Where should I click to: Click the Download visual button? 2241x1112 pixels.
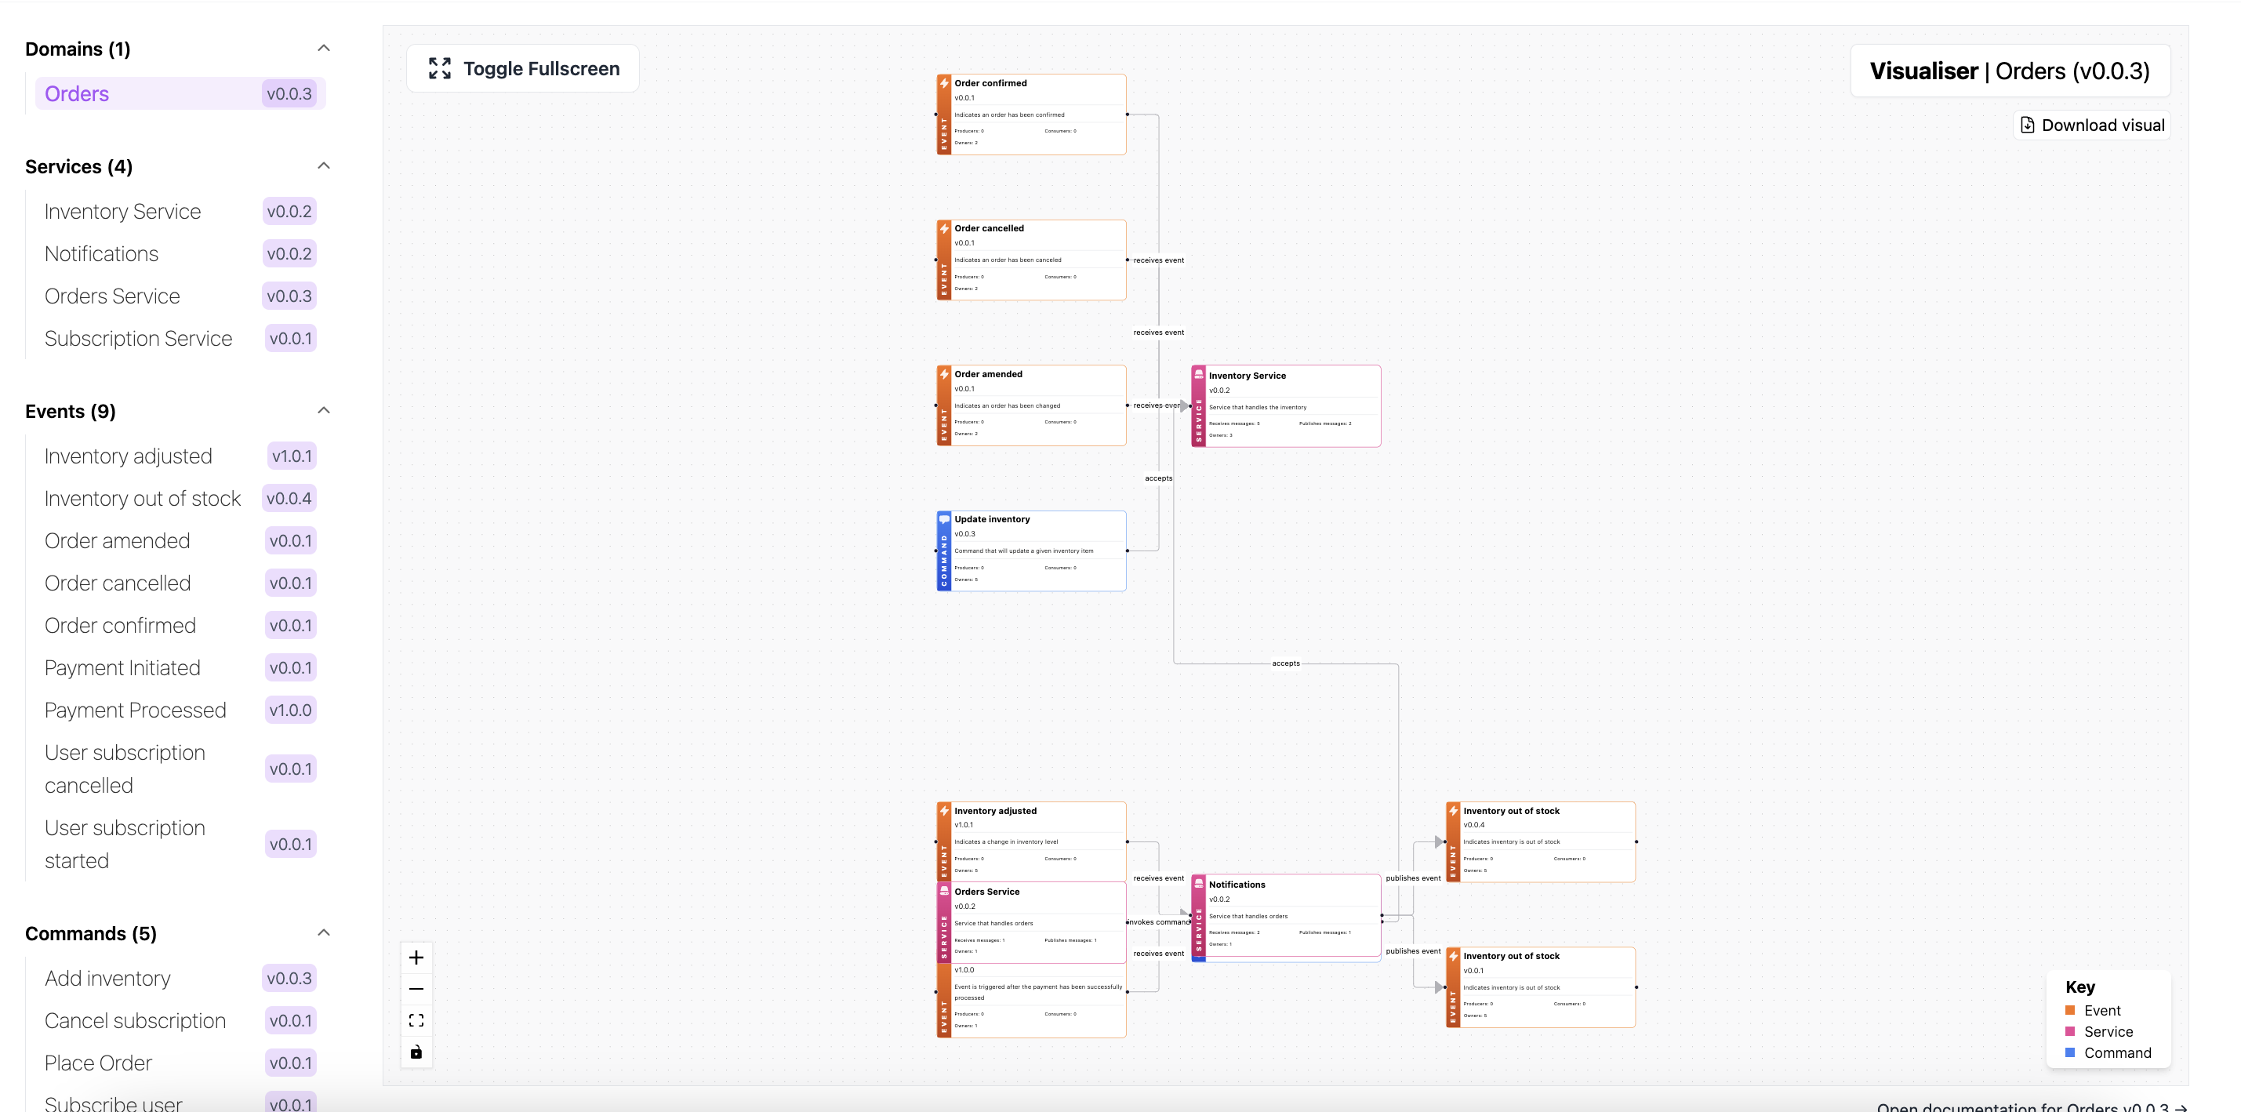pos(2090,125)
